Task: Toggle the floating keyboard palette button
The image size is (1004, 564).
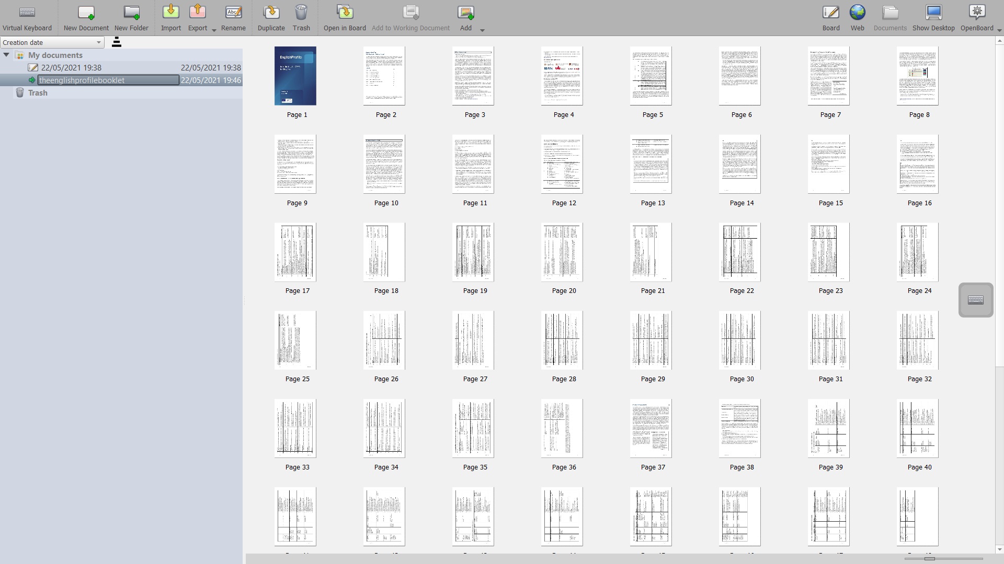Action: tap(975, 300)
